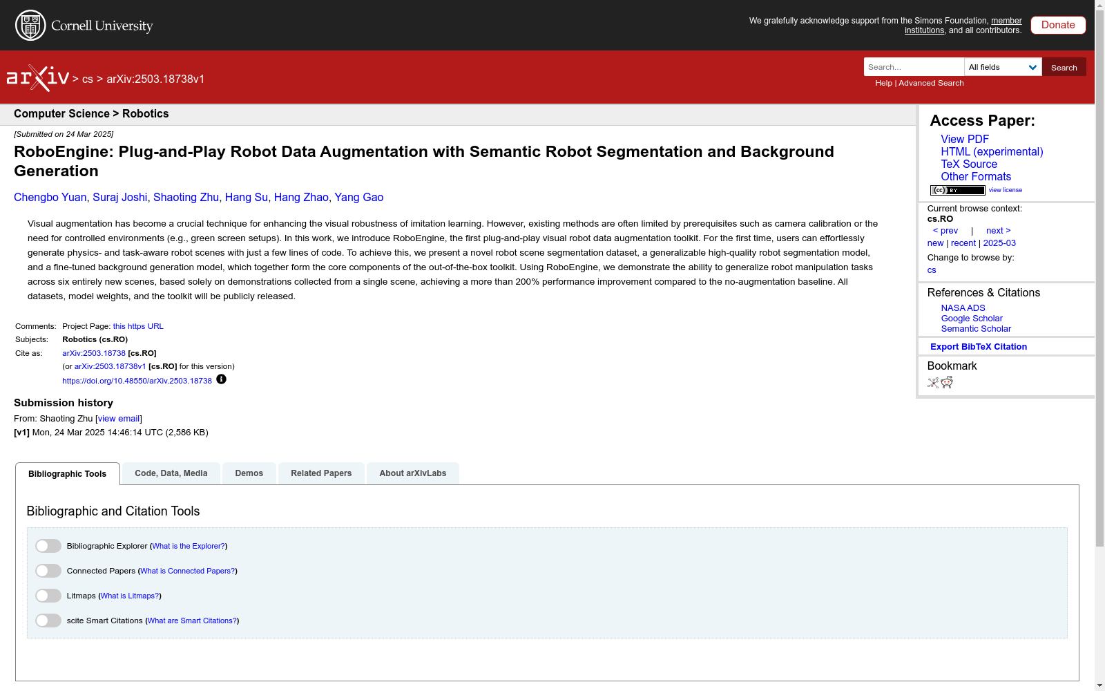Viewport: 1105px width, 691px height.
Task: Focus the search input field
Action: point(914,67)
